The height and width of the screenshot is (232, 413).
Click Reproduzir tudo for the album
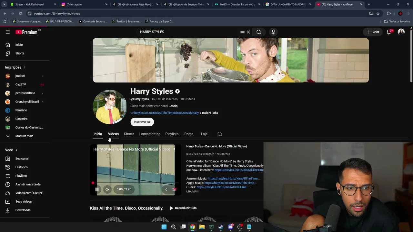click(183, 208)
